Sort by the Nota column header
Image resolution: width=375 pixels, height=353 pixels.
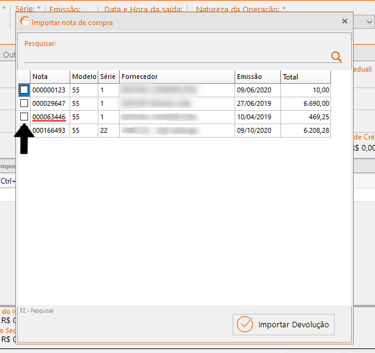point(50,76)
